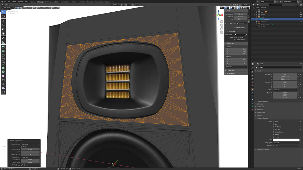Viewport: 303px width, 170px height.
Task: Enable the Show Axis checkbox
Action: pos(273,124)
